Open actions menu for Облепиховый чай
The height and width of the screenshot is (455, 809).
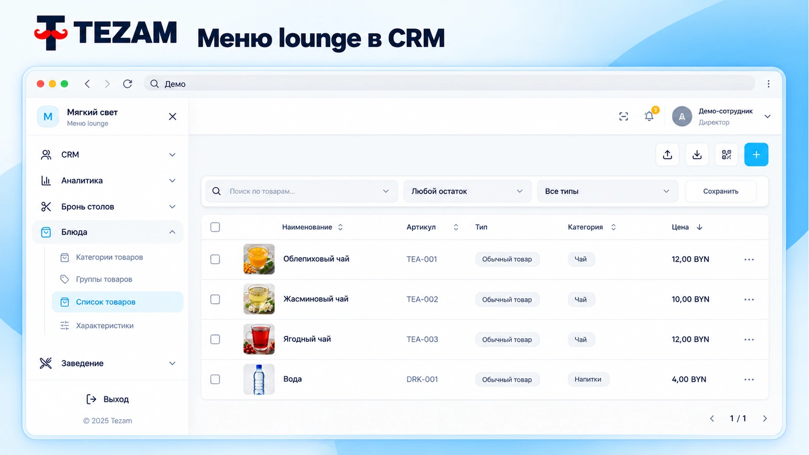tap(749, 259)
